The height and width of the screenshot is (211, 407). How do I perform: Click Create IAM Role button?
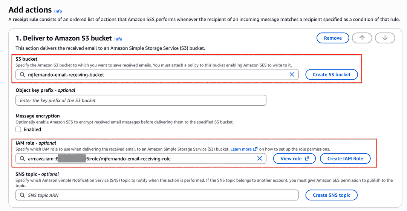click(x=345, y=159)
